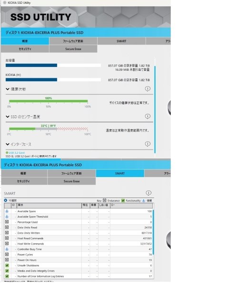Screen dimensions: 226x283
Task: Click endurance icon on Host Write Commands row
Action: (x=7, y=244)
